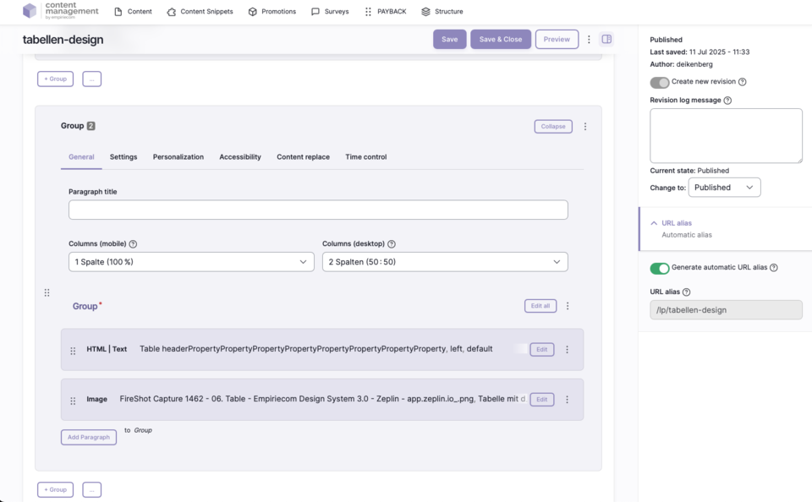The image size is (812, 502).
Task: Open the Change to state dropdown
Action: (724, 188)
